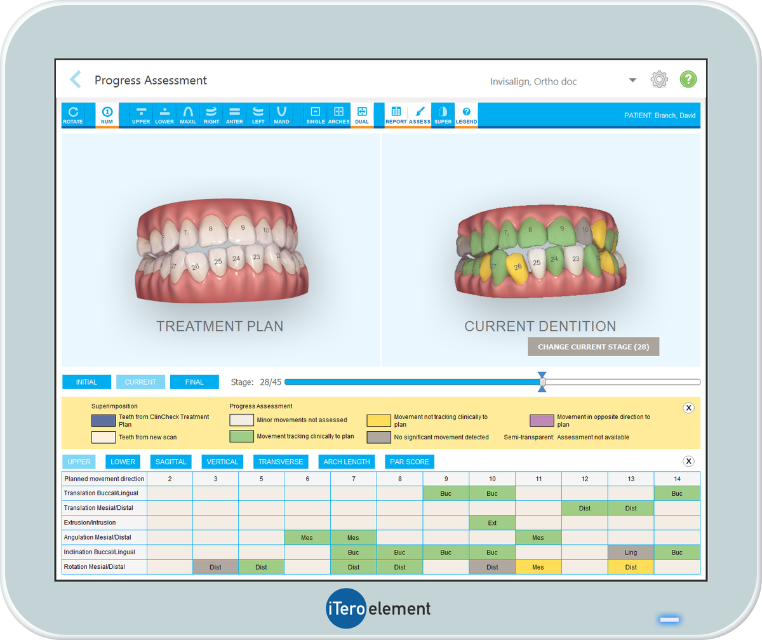The image size is (762, 640).
Task: Select the Vertical tab
Action: (222, 462)
